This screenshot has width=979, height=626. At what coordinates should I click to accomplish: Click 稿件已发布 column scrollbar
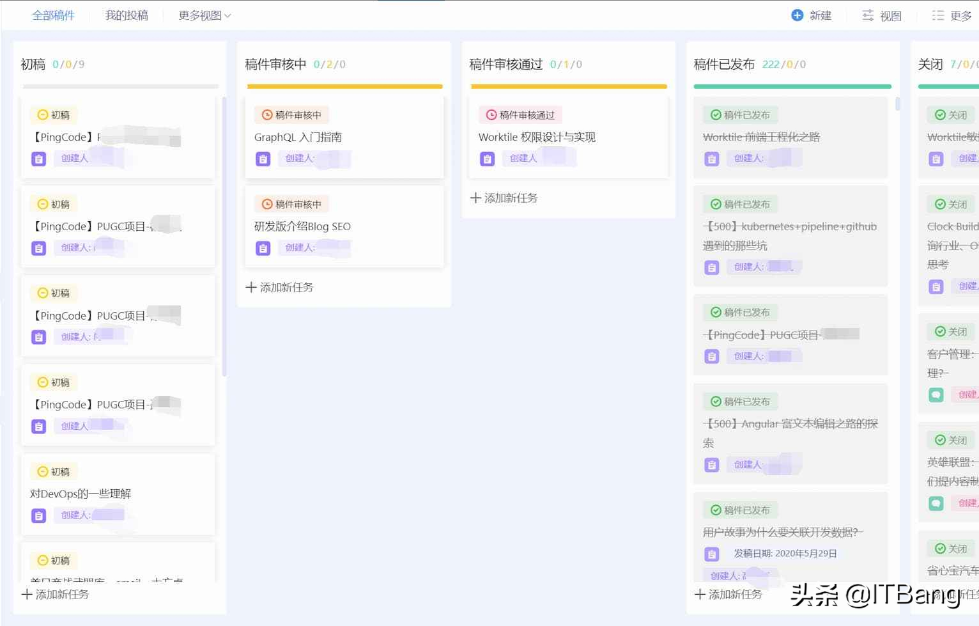coord(898,104)
